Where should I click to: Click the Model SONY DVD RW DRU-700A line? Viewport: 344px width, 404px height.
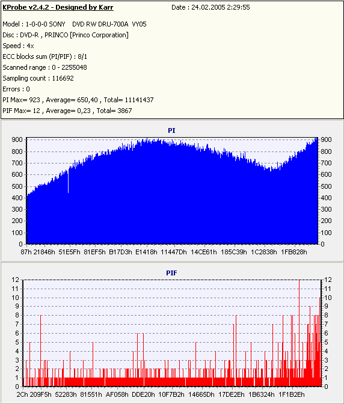click(x=75, y=24)
